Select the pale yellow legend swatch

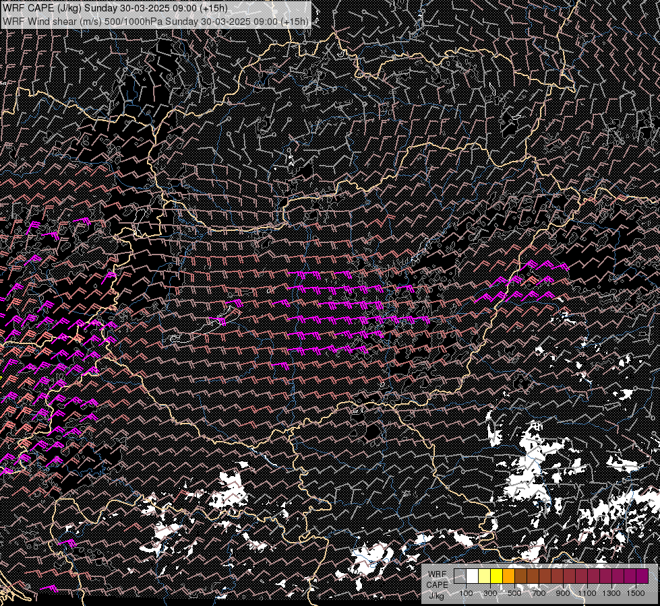[x=485, y=576]
